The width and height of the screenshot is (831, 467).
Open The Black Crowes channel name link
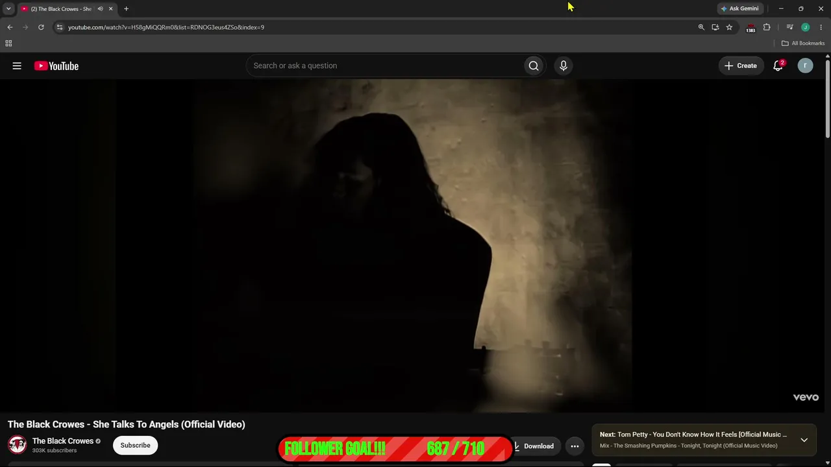63,441
